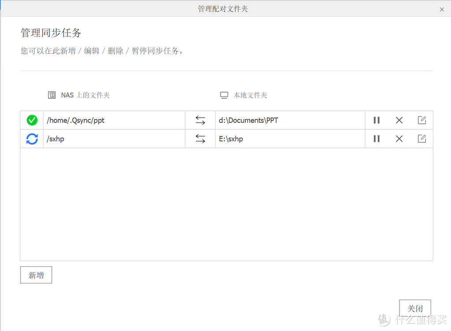The height and width of the screenshot is (331, 451).
Task: Click the 管理同步任务 heading
Action: tap(51, 33)
